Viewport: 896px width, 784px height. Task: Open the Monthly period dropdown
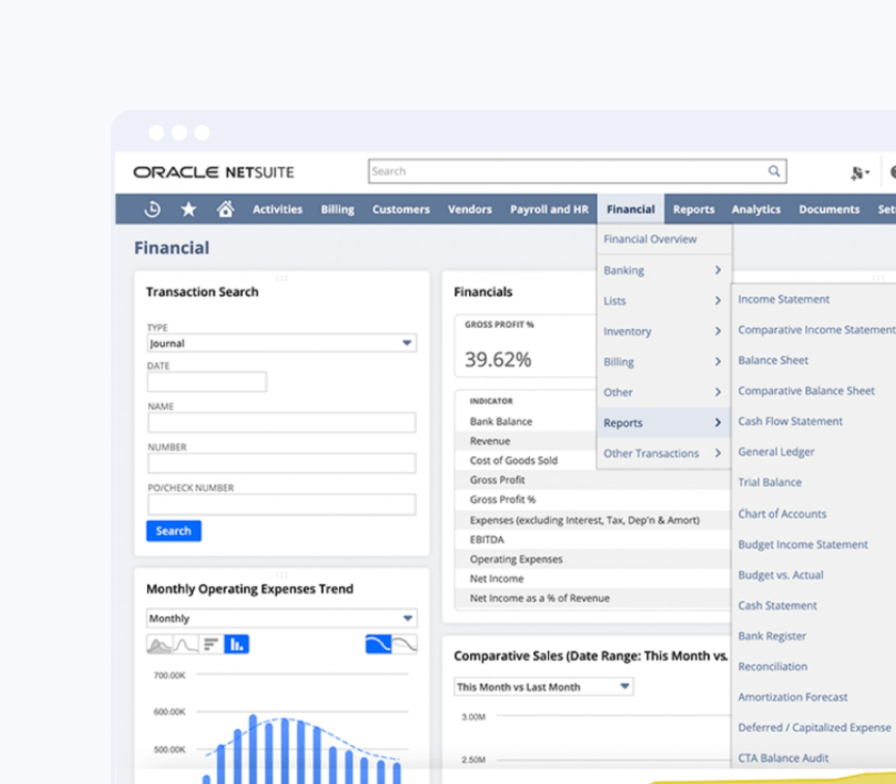click(282, 618)
